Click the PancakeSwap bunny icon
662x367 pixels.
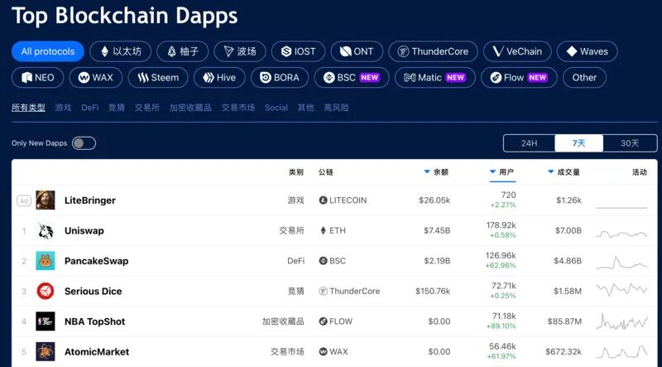(x=46, y=261)
